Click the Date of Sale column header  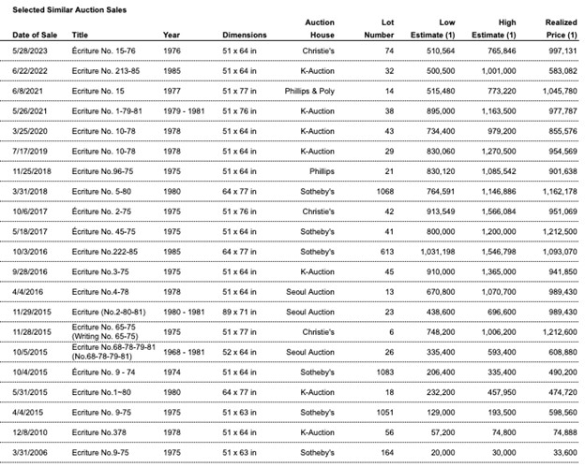tap(35, 36)
